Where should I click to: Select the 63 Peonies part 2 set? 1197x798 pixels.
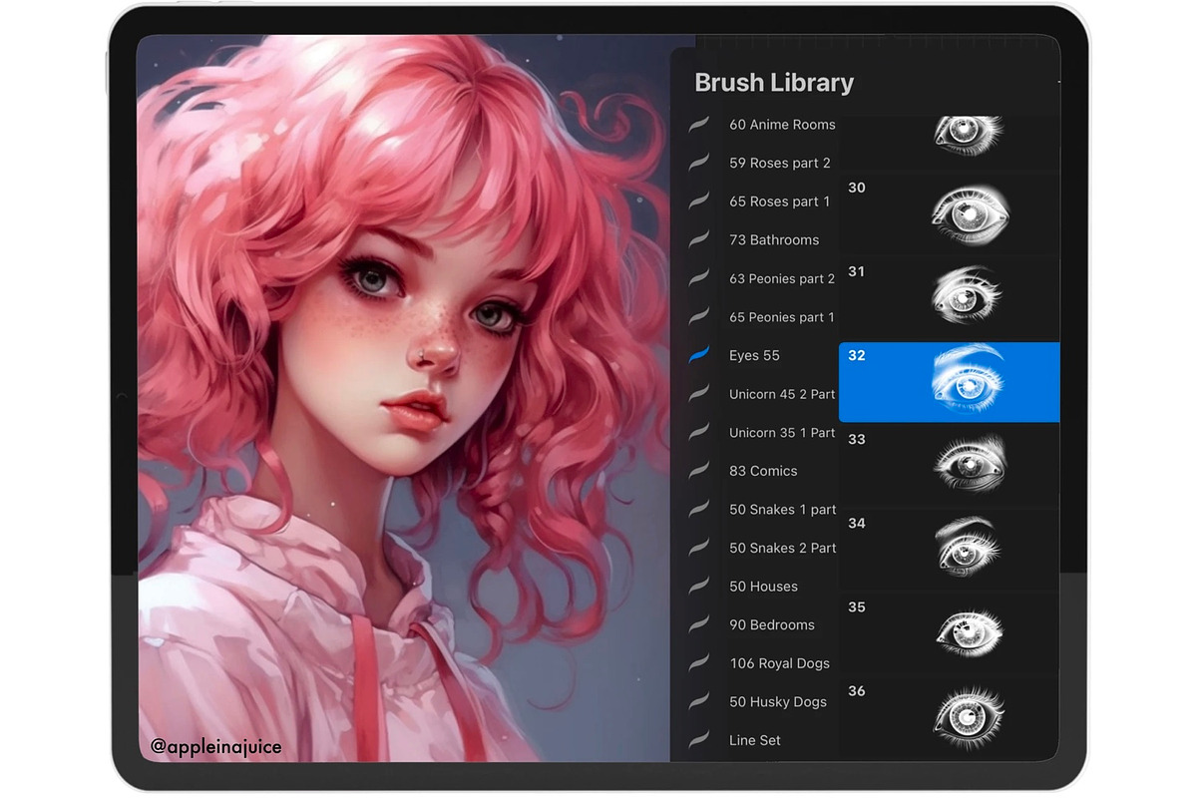pyautogui.click(x=781, y=278)
